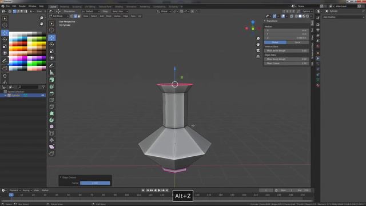Select the Edge Slide tool

click(x=51, y=133)
